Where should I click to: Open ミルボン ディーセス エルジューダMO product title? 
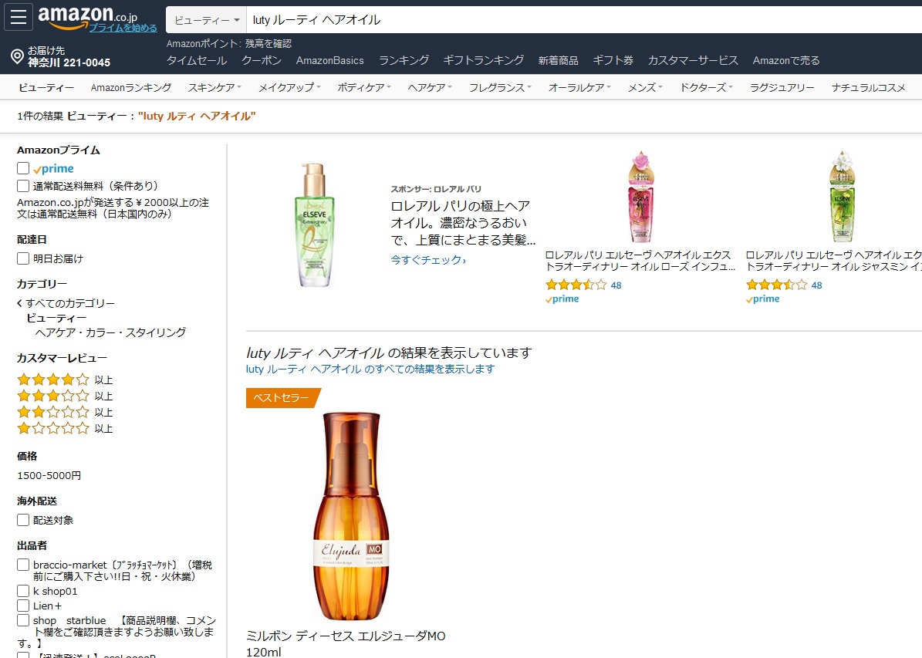coord(346,644)
